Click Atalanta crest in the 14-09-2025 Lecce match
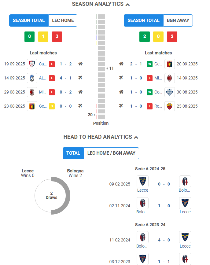210x265 pixels. [32, 78]
